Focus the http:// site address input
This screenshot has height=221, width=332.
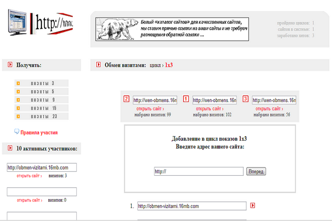click(x=199, y=171)
